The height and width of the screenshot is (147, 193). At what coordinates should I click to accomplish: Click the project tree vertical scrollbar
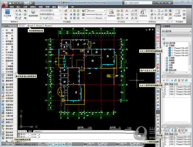click(x=189, y=56)
